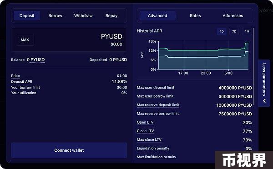Click the 4000000 PYUSD value
Screen dimensions: 273x169
coord(235,88)
